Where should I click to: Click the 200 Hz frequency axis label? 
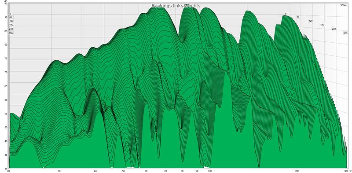297,171
